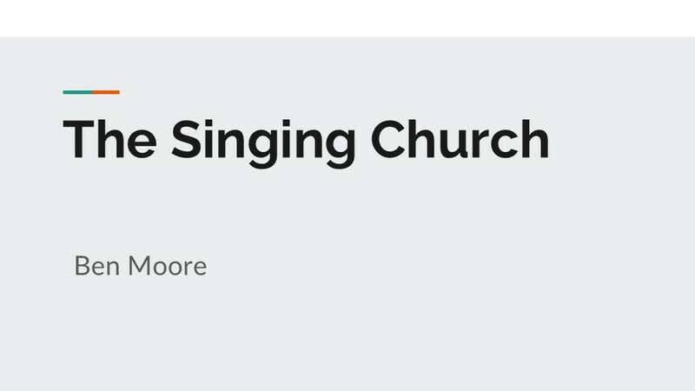Click the capital "M" in "Moore"
The height and width of the screenshot is (391, 695).
(140, 266)
